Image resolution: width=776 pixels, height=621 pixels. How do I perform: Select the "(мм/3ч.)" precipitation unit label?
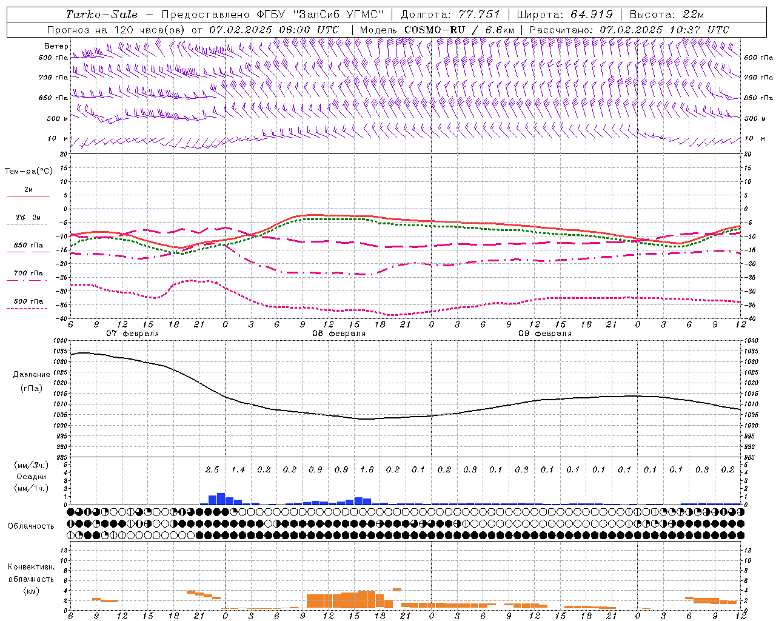point(32,465)
